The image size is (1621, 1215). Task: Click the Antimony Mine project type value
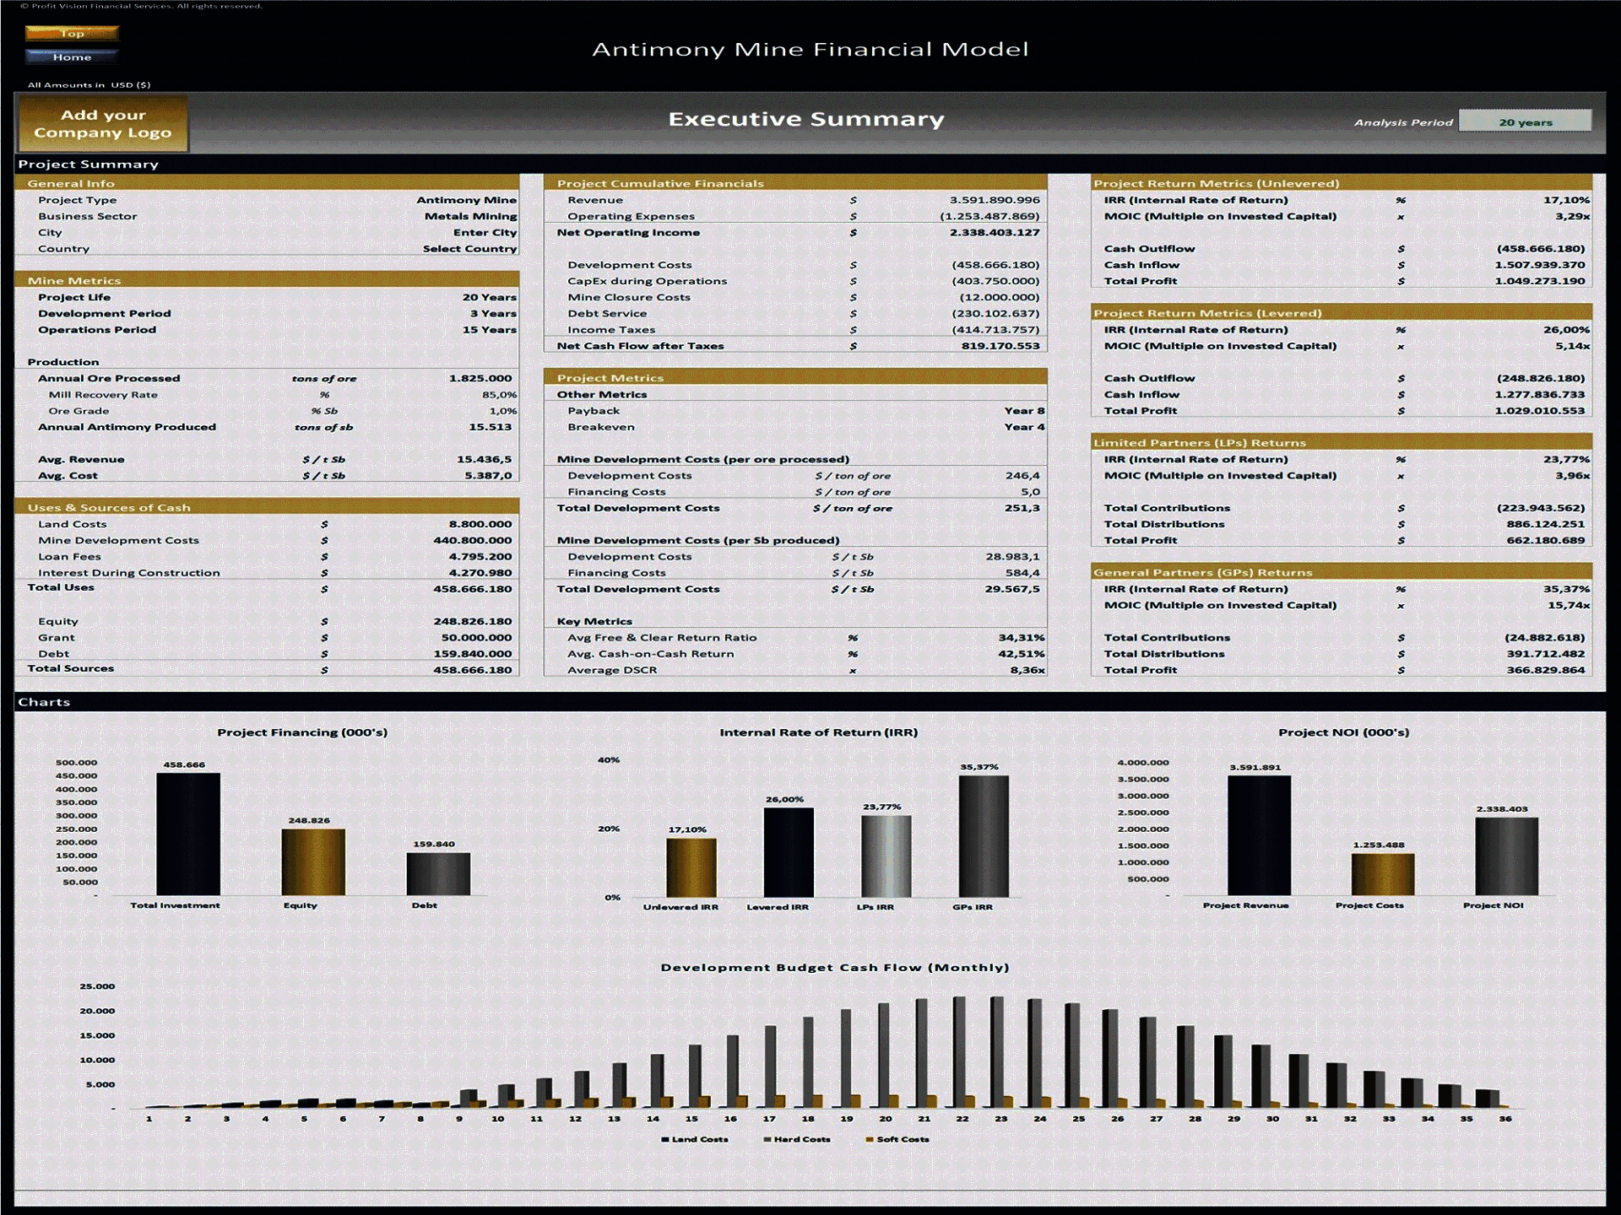point(466,200)
